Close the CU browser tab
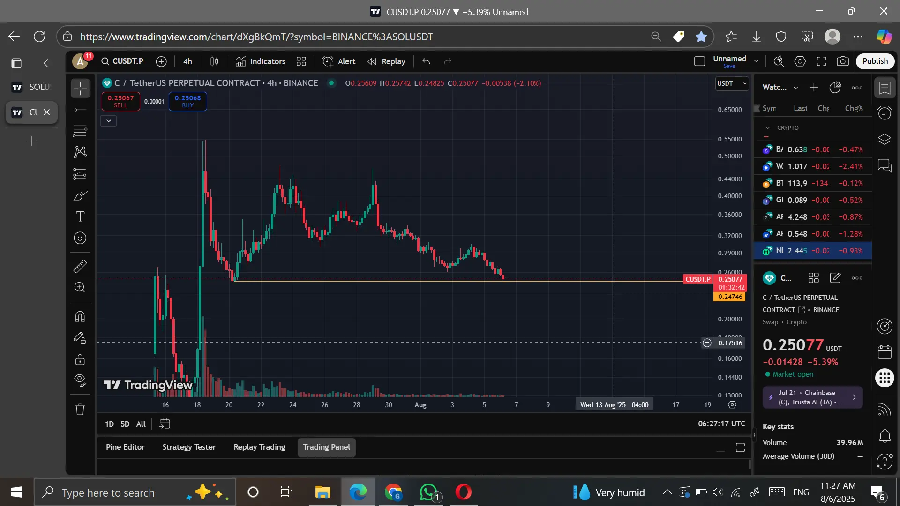This screenshot has width=900, height=506. (46, 112)
